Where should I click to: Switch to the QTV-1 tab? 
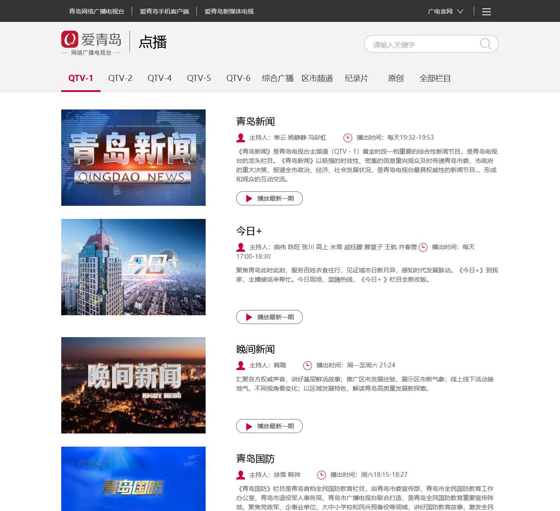81,78
